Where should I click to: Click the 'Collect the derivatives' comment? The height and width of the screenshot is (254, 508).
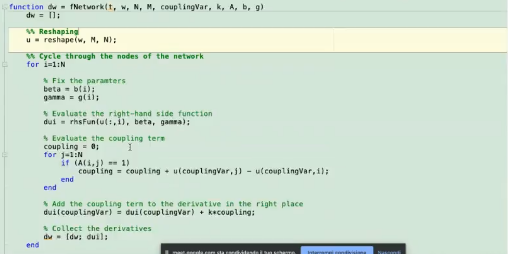pos(101,228)
